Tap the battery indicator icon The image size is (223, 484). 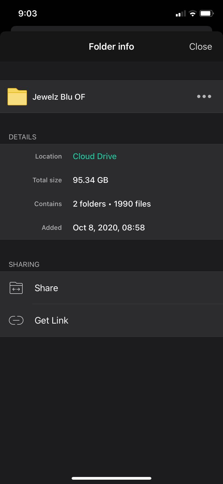(206, 14)
